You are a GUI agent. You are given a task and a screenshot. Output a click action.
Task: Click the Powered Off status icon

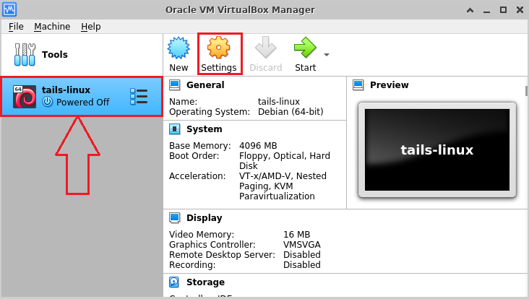pos(48,102)
